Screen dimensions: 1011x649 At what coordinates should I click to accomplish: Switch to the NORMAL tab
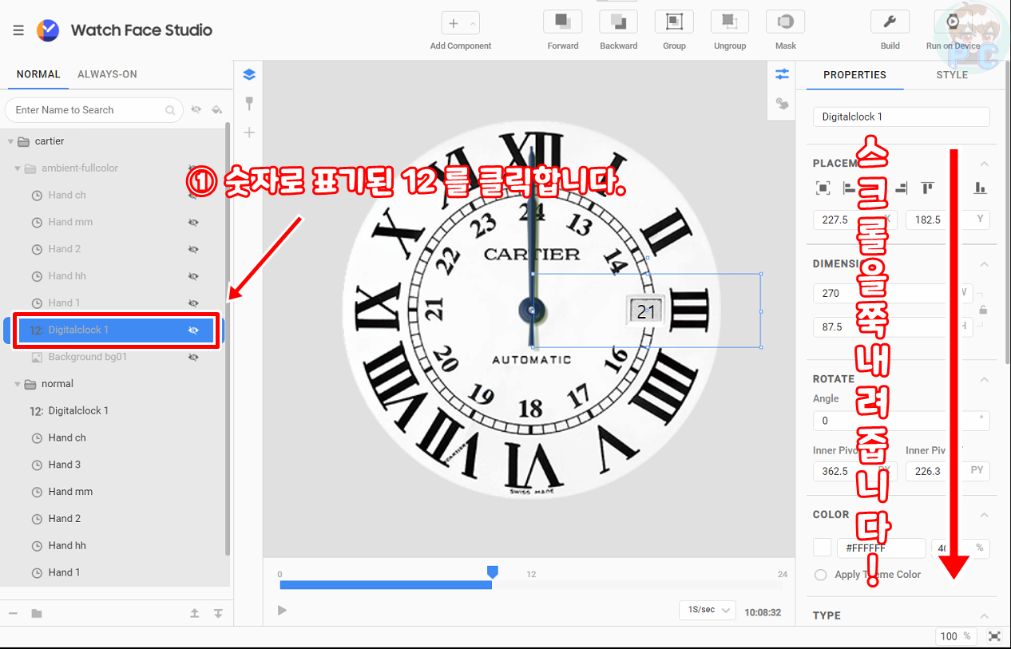(x=38, y=74)
